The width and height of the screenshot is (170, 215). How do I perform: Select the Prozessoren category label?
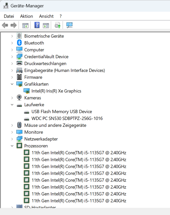click(36, 146)
